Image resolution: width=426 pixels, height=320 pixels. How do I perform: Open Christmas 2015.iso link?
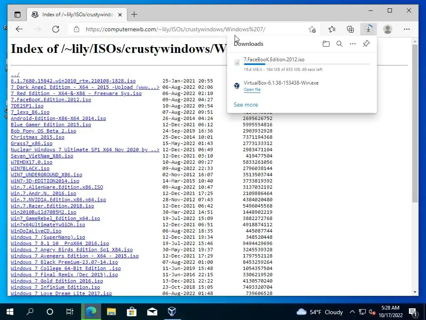37,137
